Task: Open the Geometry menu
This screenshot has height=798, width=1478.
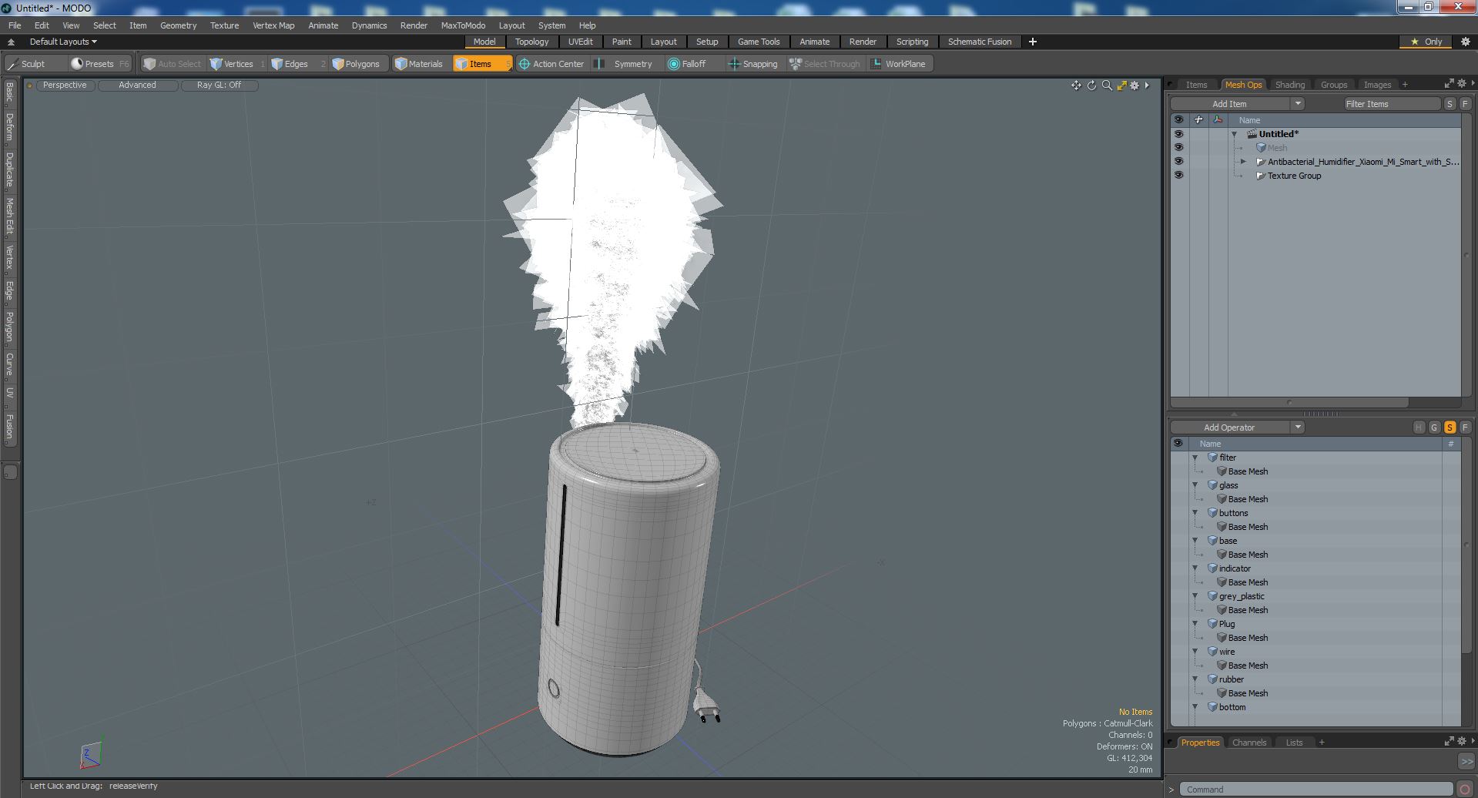Action: [178, 25]
